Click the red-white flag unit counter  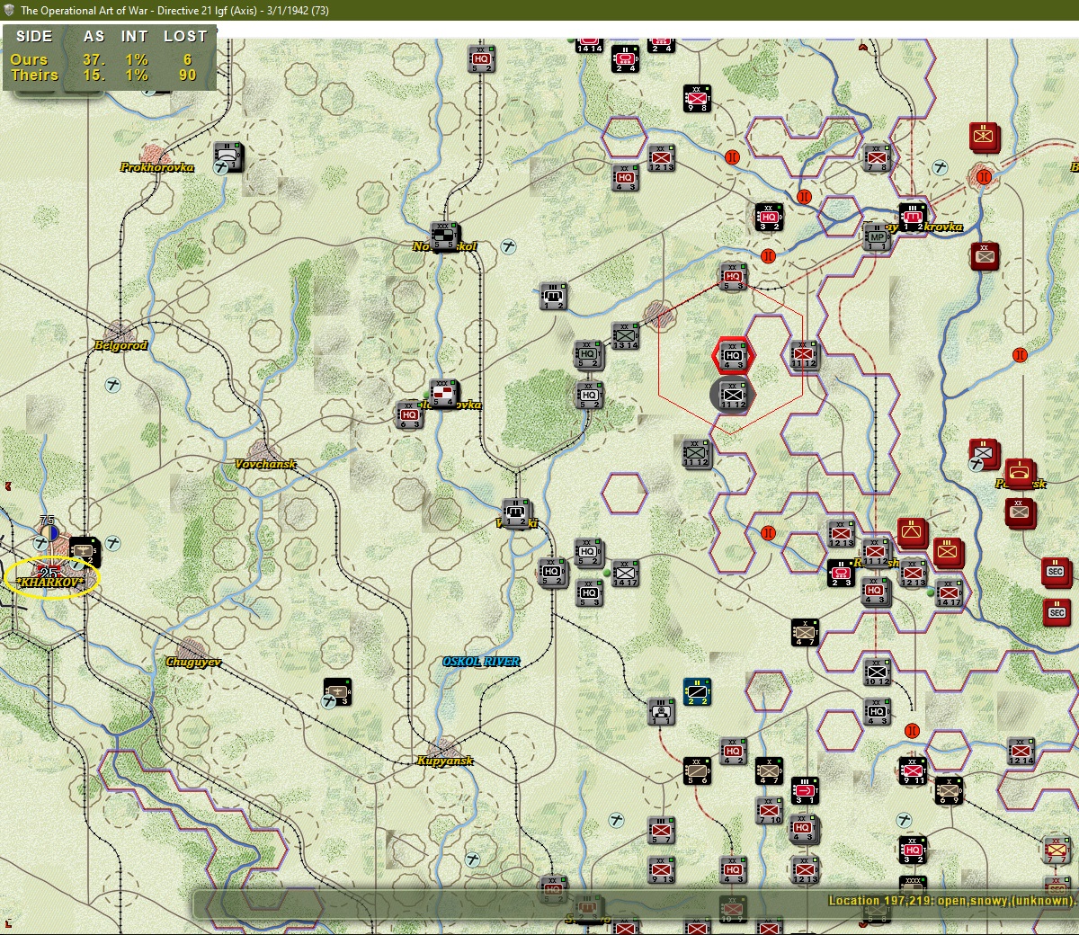coord(443,394)
